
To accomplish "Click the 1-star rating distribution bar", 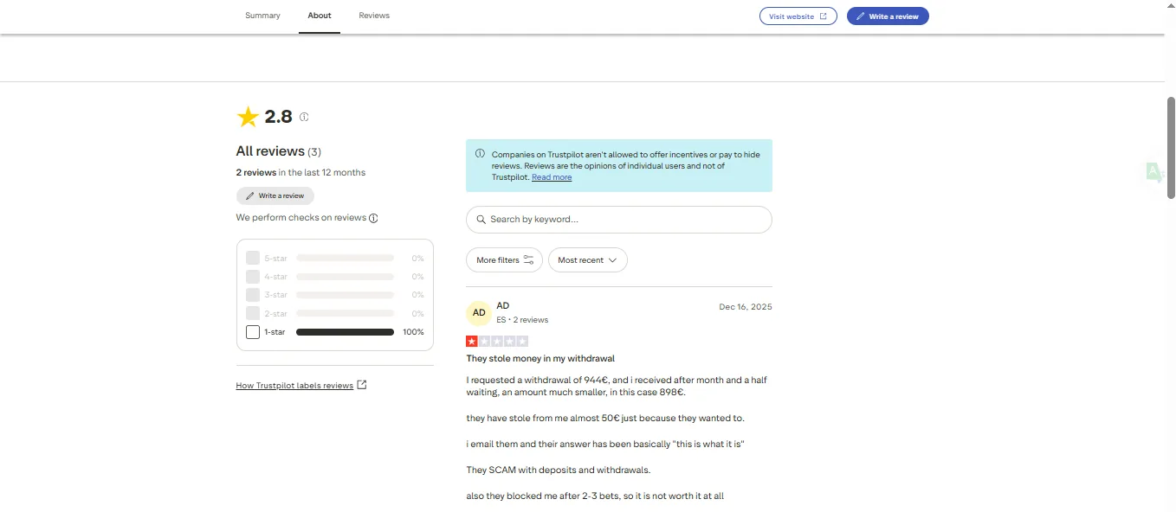I will (345, 332).
